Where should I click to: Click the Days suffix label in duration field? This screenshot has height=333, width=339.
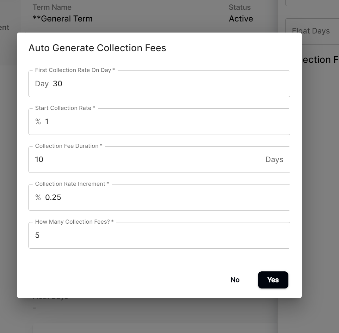[274, 159]
